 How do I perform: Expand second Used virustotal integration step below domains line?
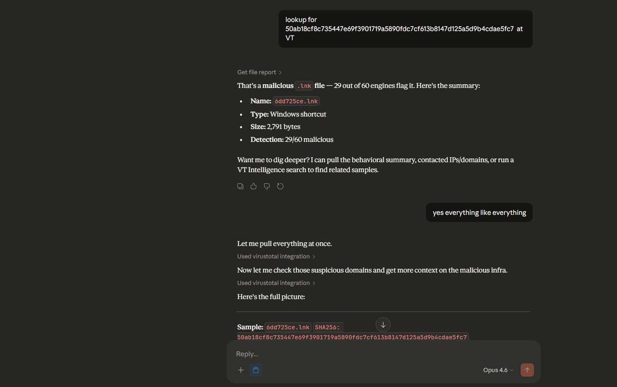[x=276, y=283]
